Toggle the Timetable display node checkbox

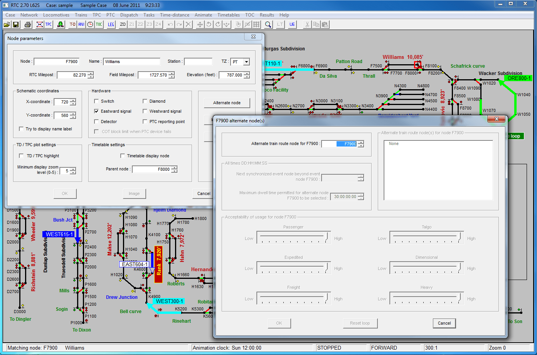click(x=123, y=156)
